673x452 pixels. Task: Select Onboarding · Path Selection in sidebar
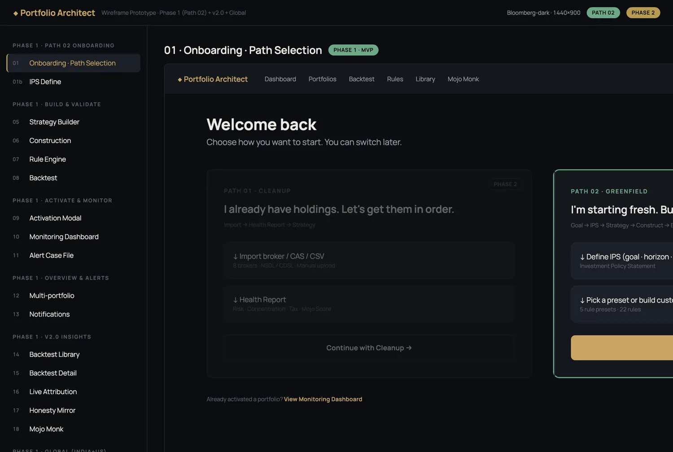[74, 63]
